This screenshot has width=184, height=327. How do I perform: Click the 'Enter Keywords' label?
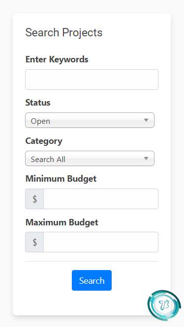57,59
